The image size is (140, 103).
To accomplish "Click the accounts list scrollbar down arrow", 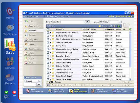I will pyautogui.click(x=130, y=79).
